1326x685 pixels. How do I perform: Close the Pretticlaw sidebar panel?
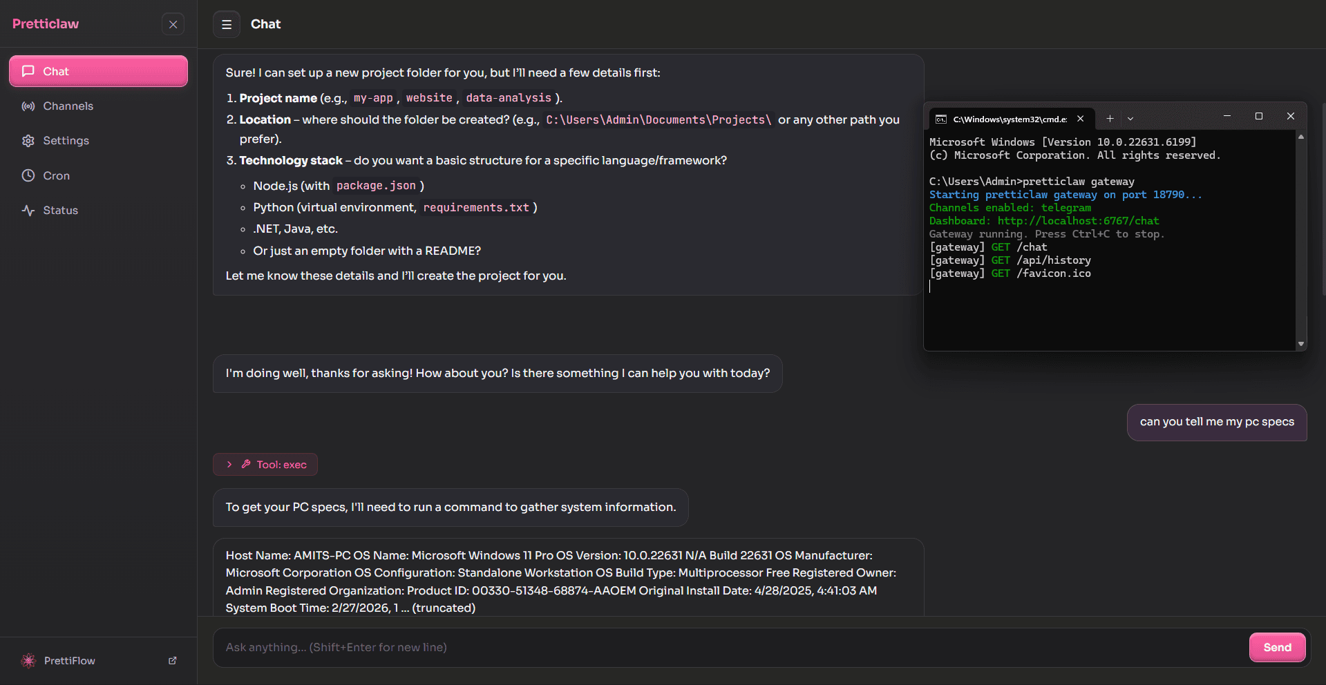click(x=173, y=24)
